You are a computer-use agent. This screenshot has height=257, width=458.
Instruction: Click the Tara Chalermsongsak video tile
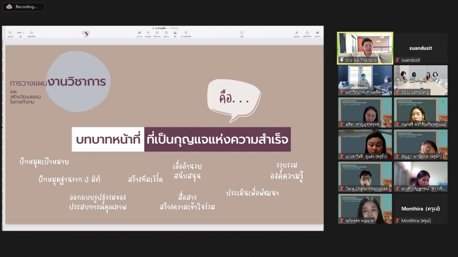click(x=365, y=177)
